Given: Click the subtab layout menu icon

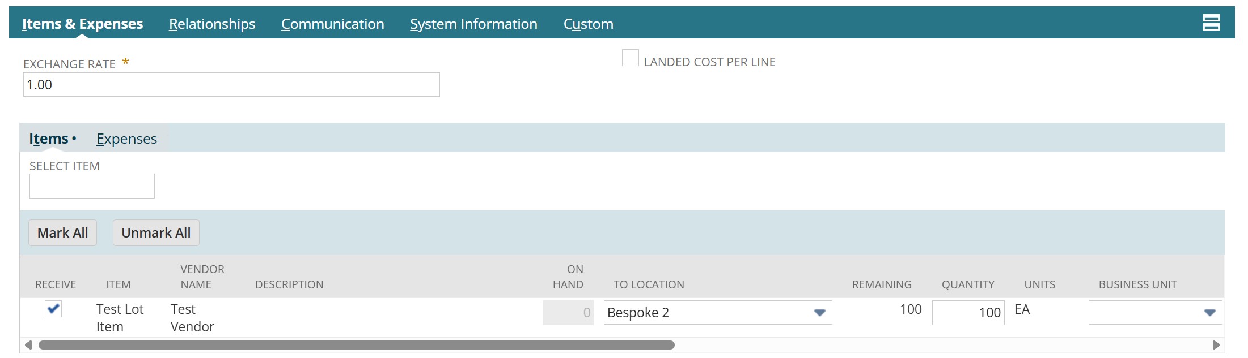Looking at the screenshot, I should pos(1211,23).
